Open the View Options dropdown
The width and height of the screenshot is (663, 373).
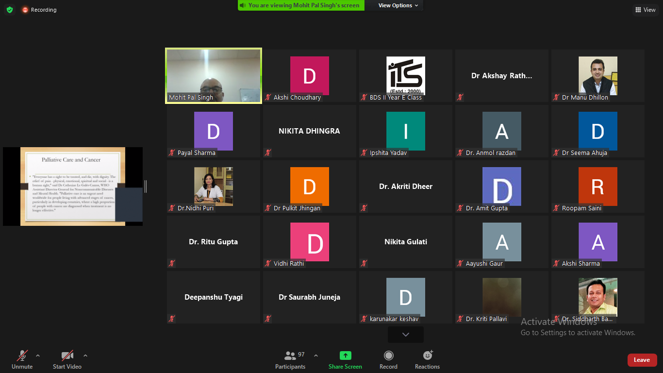[398, 5]
